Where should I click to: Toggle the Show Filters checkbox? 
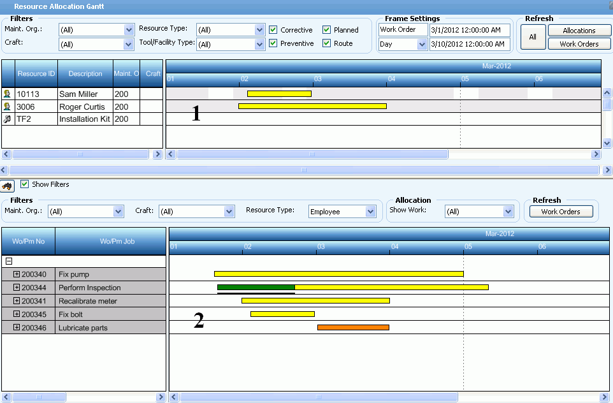[x=25, y=184]
